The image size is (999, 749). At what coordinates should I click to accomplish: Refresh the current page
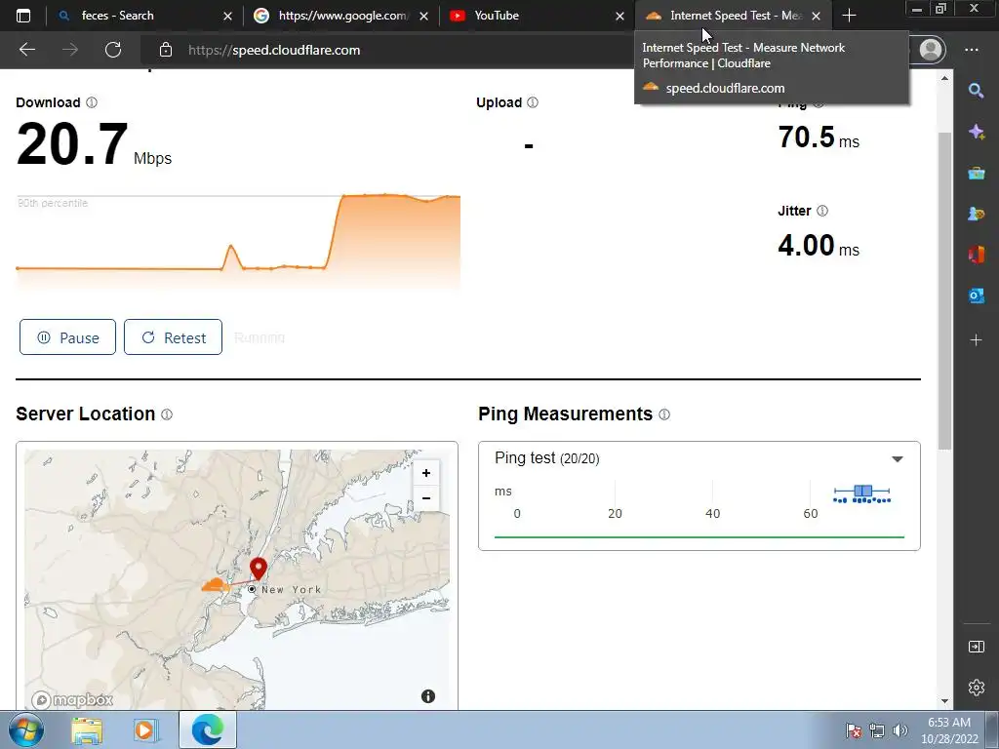click(113, 50)
